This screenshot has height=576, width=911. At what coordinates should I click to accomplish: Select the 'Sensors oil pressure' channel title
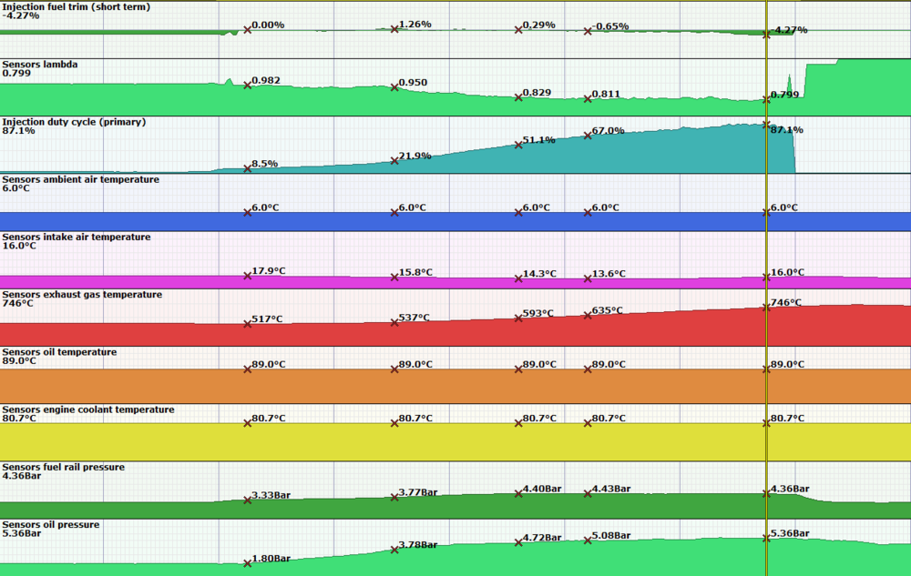50,524
